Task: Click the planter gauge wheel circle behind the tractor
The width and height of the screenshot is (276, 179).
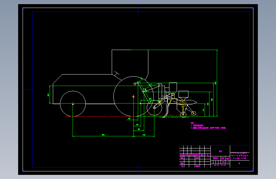Action: 154,108
